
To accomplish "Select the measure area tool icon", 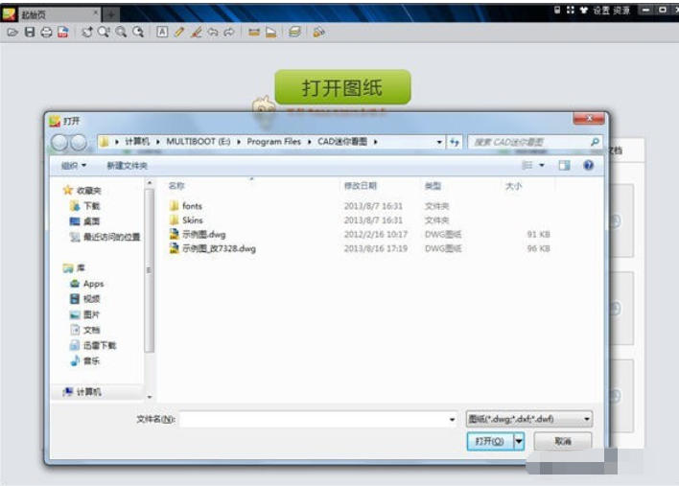I will pos(271,32).
